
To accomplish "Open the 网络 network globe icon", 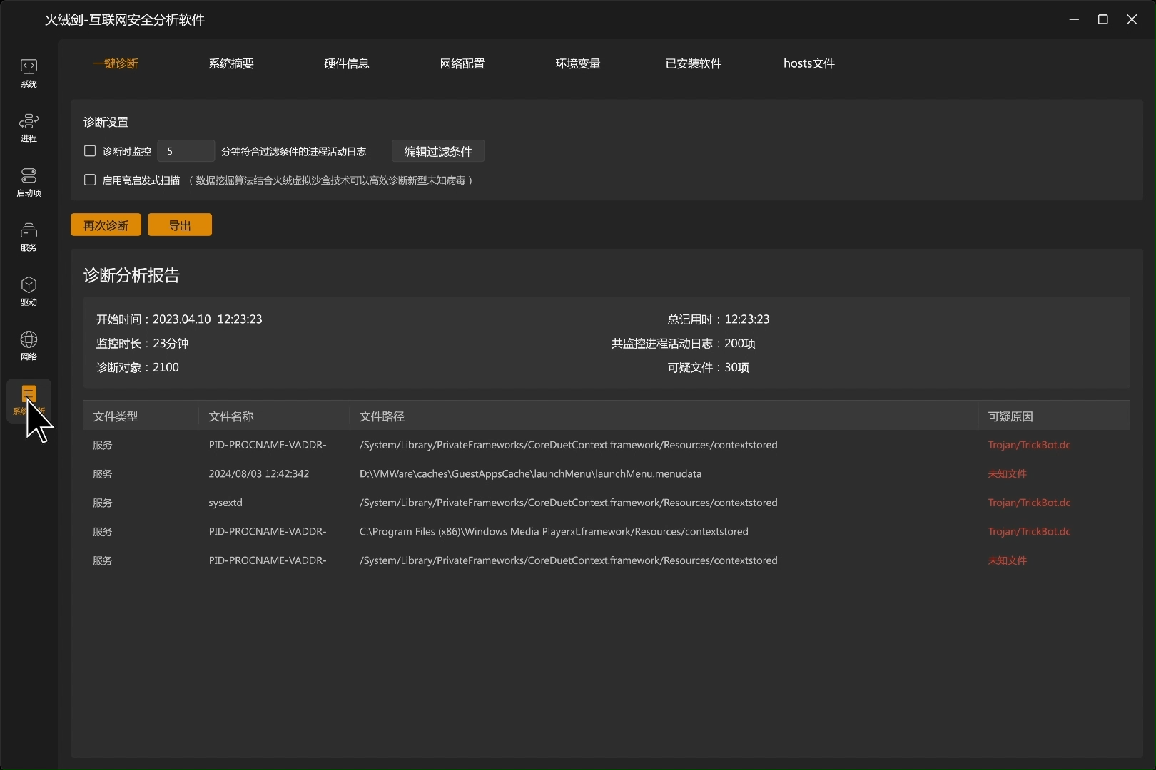I will 29,346.
